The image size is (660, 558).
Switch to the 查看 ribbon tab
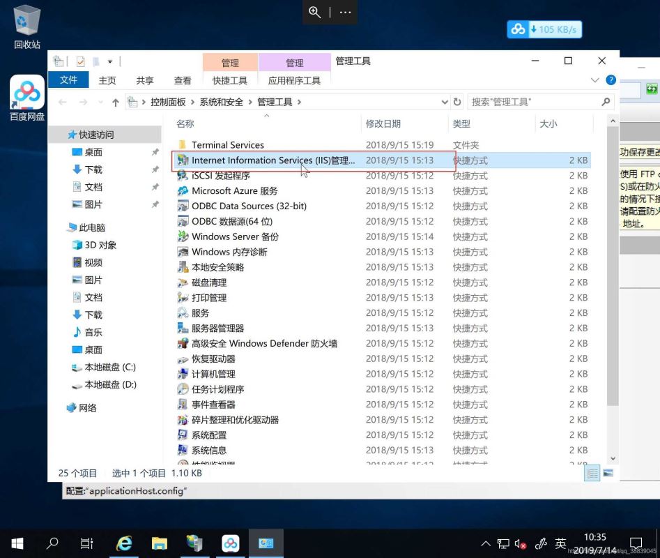[183, 80]
